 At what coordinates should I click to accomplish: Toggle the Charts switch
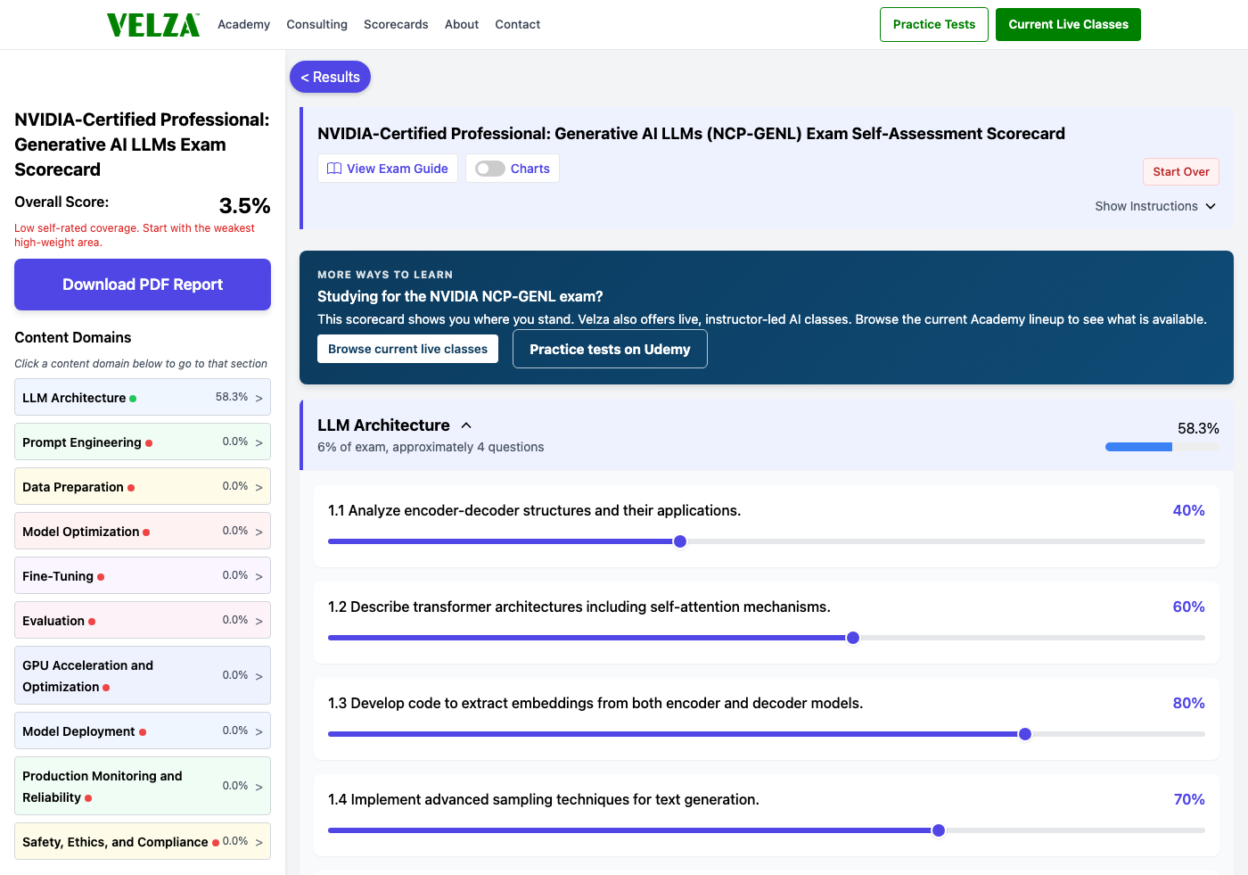click(490, 169)
